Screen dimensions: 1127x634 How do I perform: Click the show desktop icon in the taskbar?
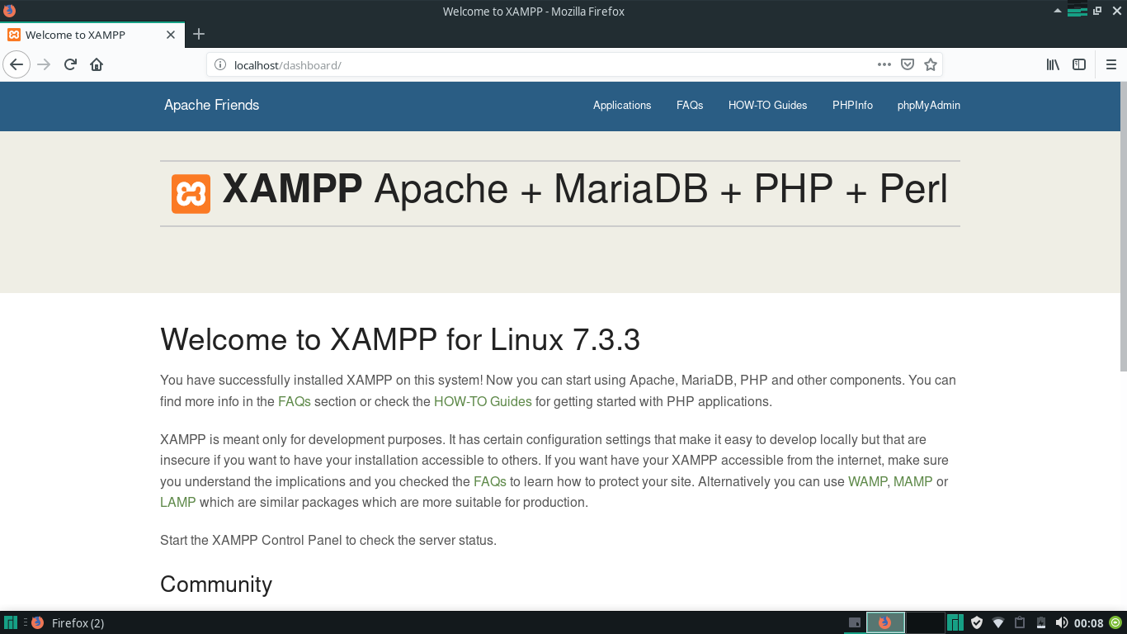pyautogui.click(x=854, y=622)
